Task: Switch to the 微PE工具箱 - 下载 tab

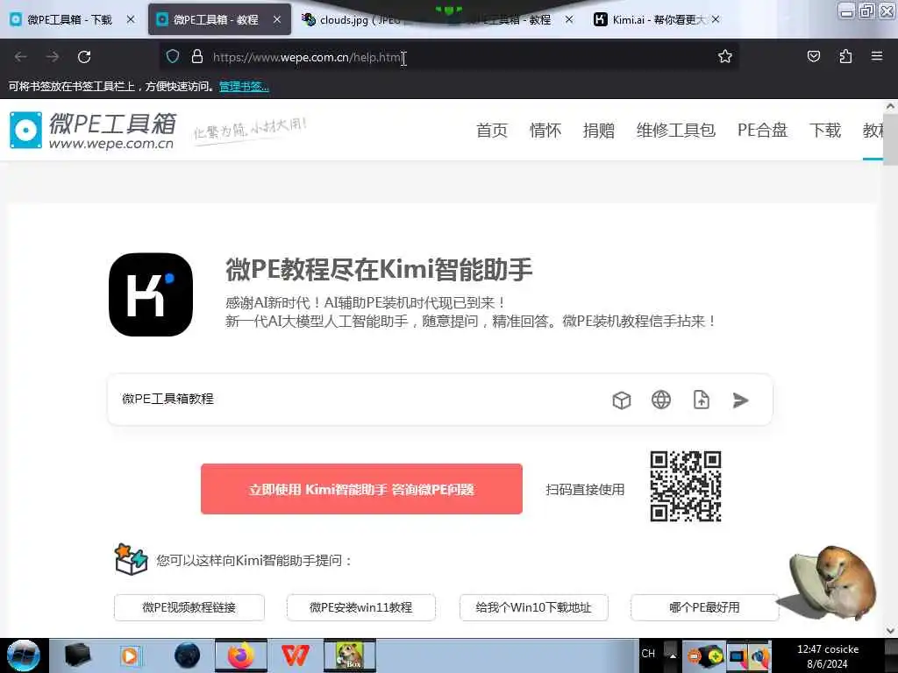Action: click(x=69, y=19)
